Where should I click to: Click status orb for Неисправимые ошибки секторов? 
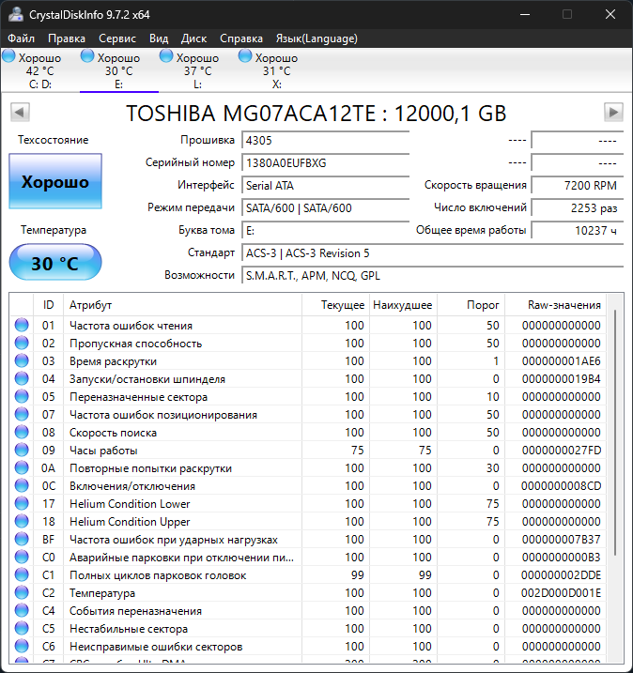[x=22, y=646]
